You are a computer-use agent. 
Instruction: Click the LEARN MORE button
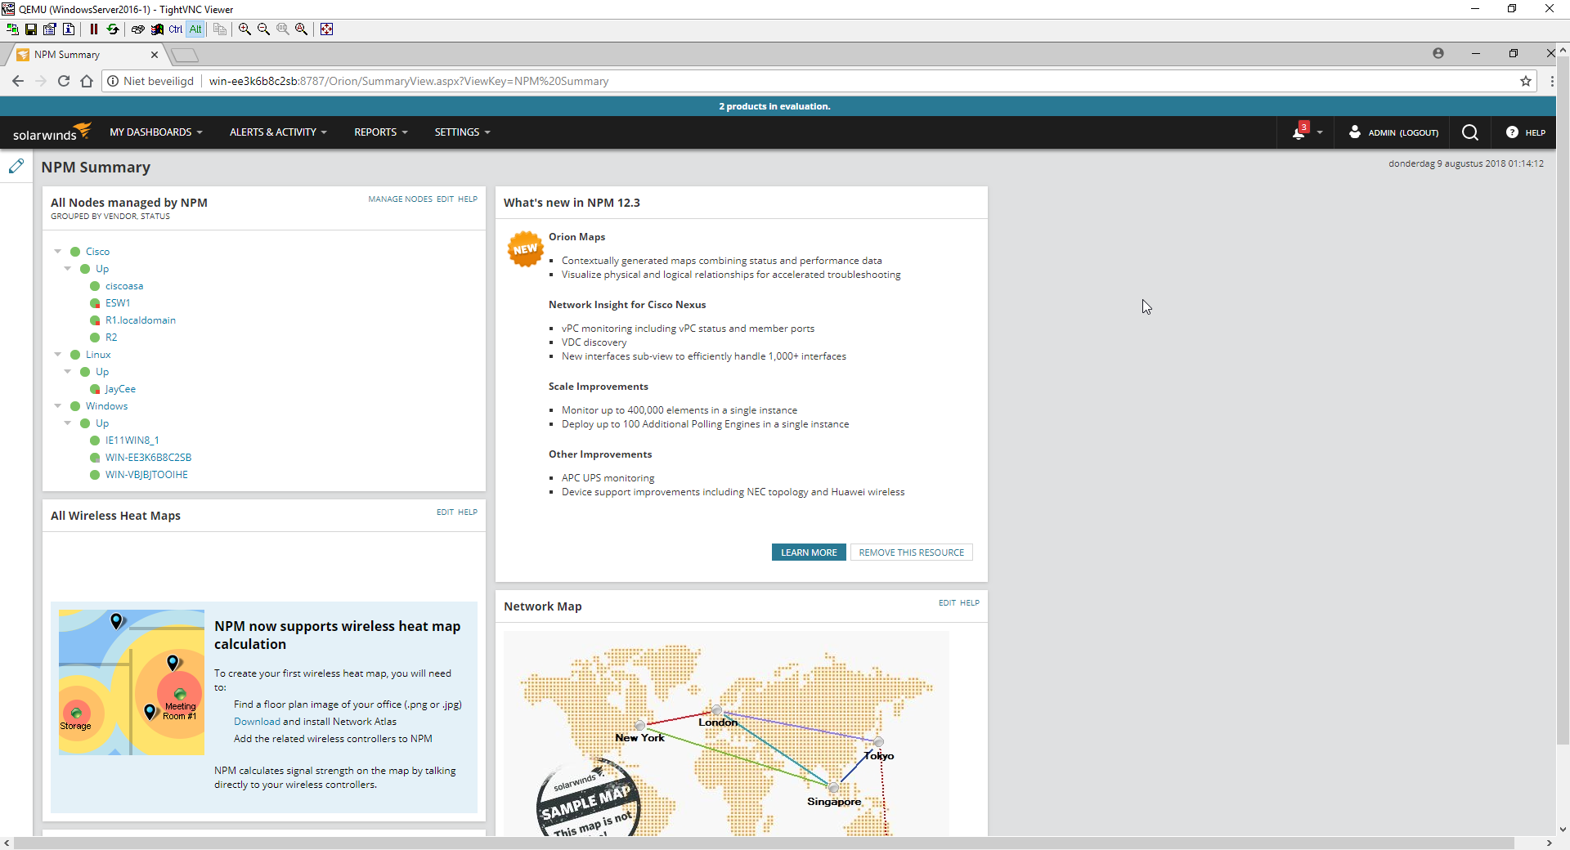(808, 552)
